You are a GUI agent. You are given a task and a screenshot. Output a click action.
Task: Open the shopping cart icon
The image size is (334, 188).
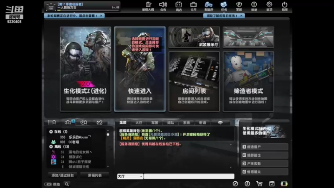click(x=259, y=184)
